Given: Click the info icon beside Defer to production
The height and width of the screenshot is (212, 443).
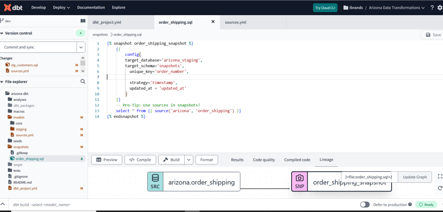Looking at the screenshot, I should tap(410, 205).
